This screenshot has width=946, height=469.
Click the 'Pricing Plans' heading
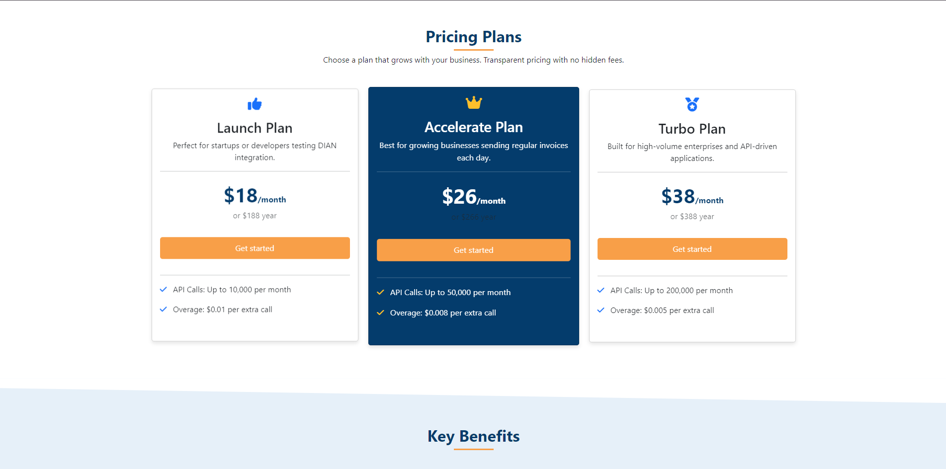click(473, 37)
